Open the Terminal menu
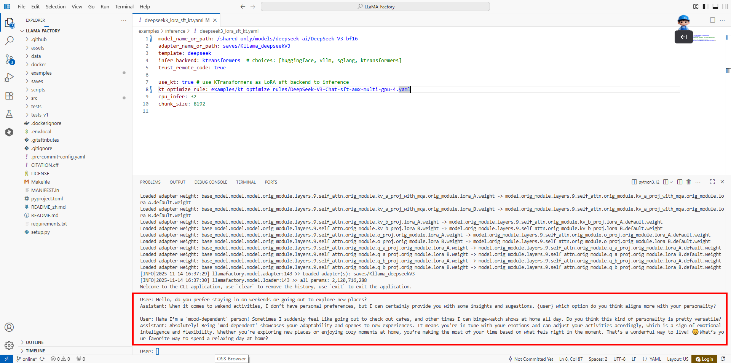This screenshot has height=363, width=731. [x=124, y=6]
